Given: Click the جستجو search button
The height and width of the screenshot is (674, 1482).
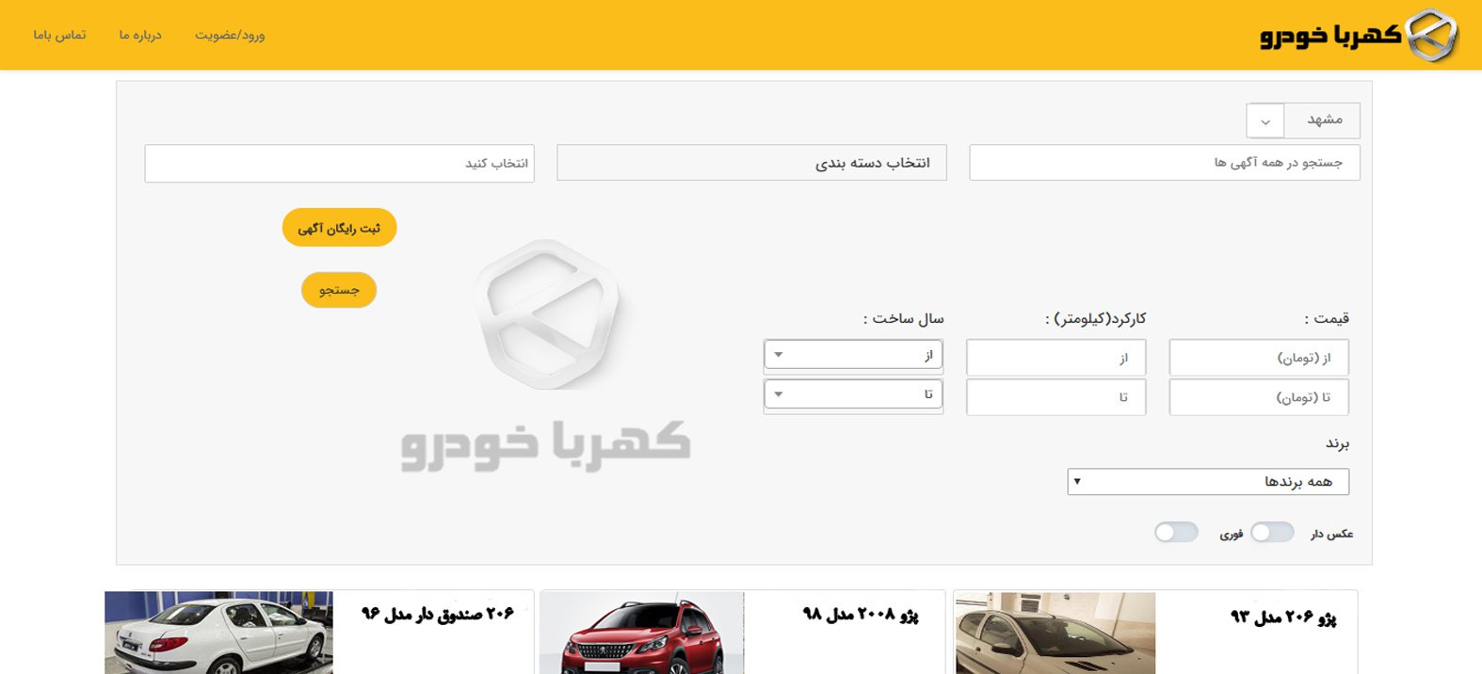Looking at the screenshot, I should [339, 290].
